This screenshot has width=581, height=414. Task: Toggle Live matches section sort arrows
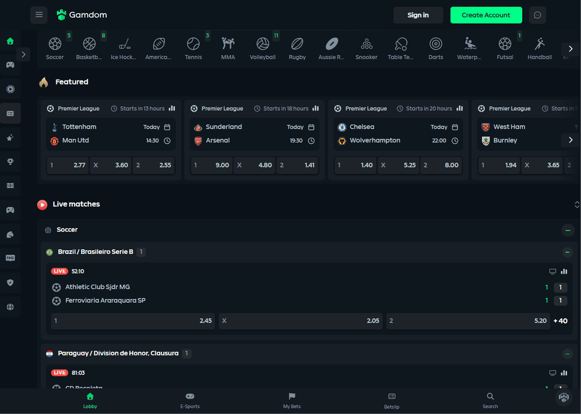tap(576, 205)
